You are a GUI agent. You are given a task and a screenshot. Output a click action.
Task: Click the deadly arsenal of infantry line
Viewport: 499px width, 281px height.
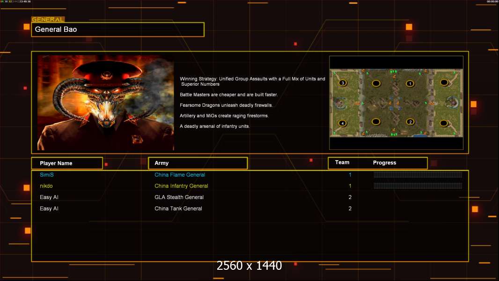pyautogui.click(x=214, y=126)
